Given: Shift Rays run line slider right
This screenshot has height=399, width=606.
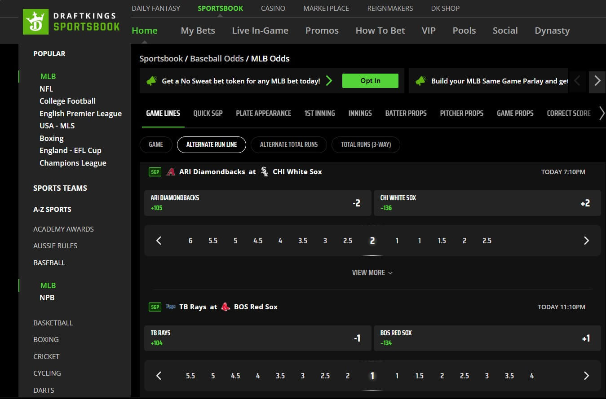Looking at the screenshot, I should (586, 376).
